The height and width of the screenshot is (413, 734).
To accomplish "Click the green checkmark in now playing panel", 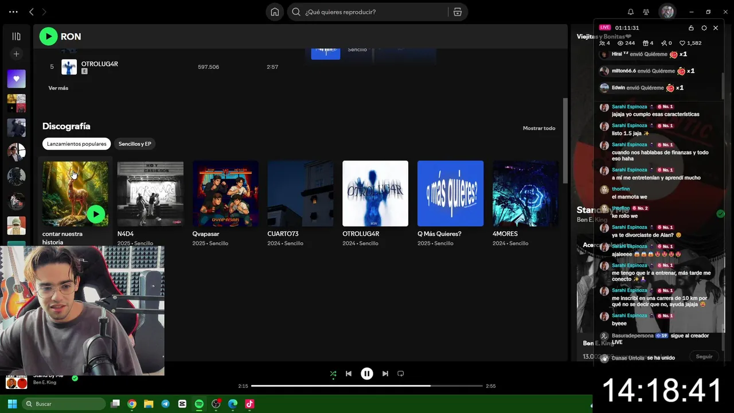I will tap(721, 213).
